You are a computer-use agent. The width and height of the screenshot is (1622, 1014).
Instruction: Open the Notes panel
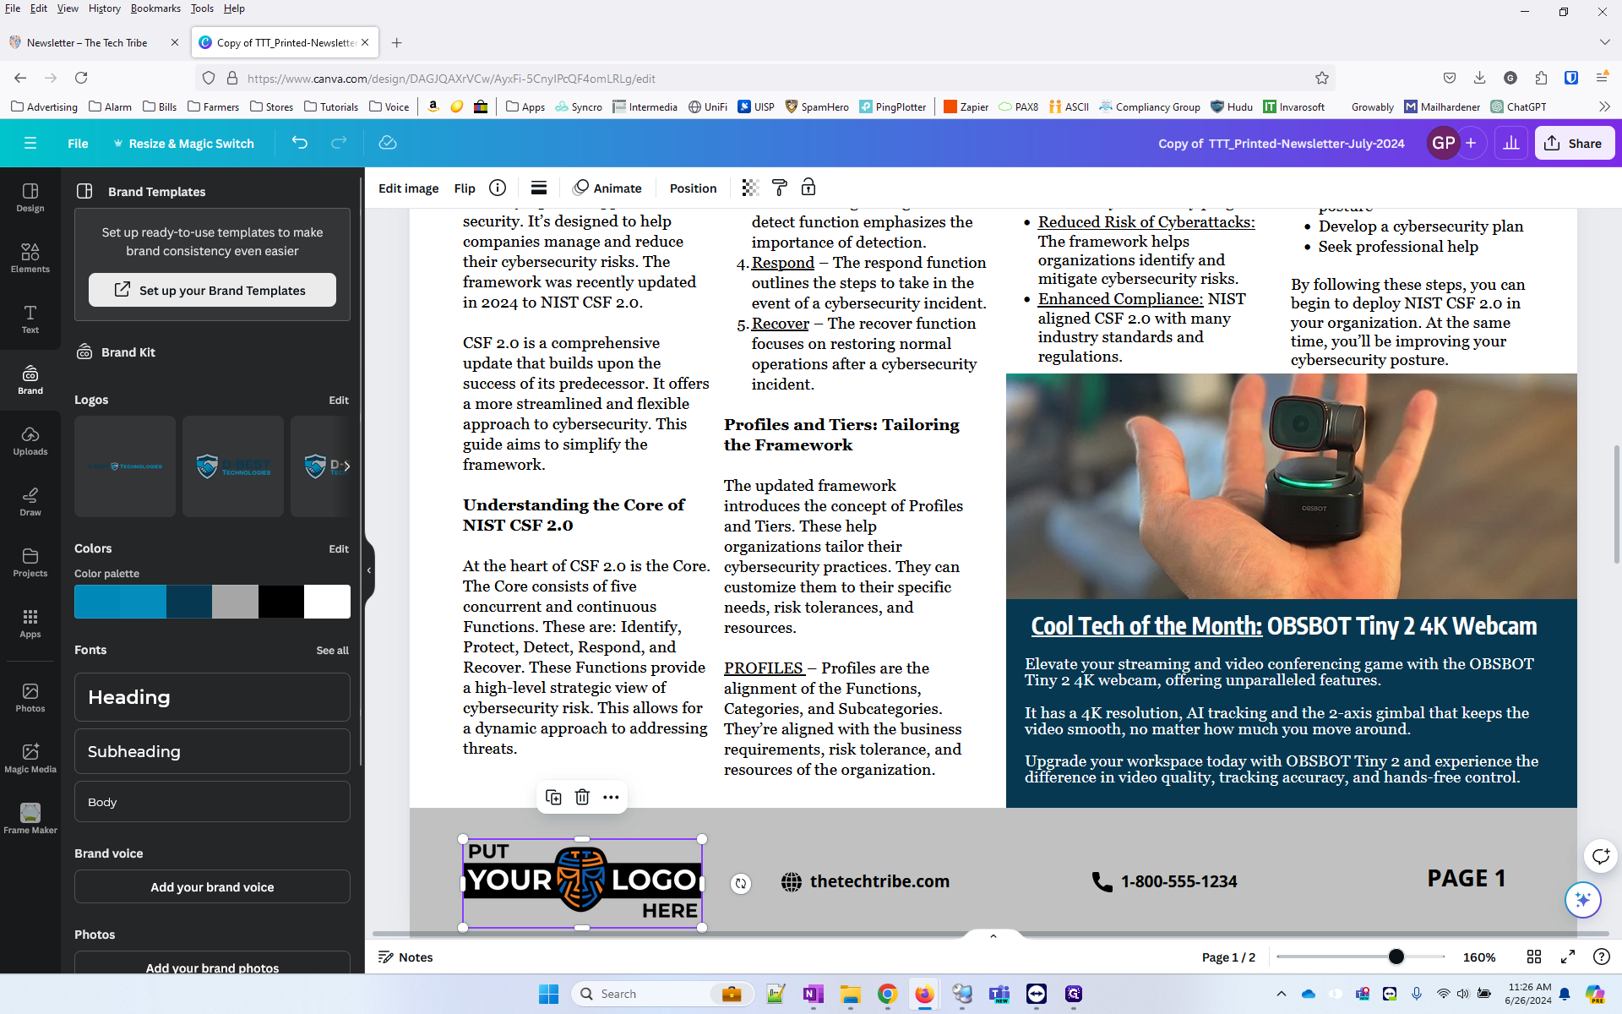coord(405,957)
